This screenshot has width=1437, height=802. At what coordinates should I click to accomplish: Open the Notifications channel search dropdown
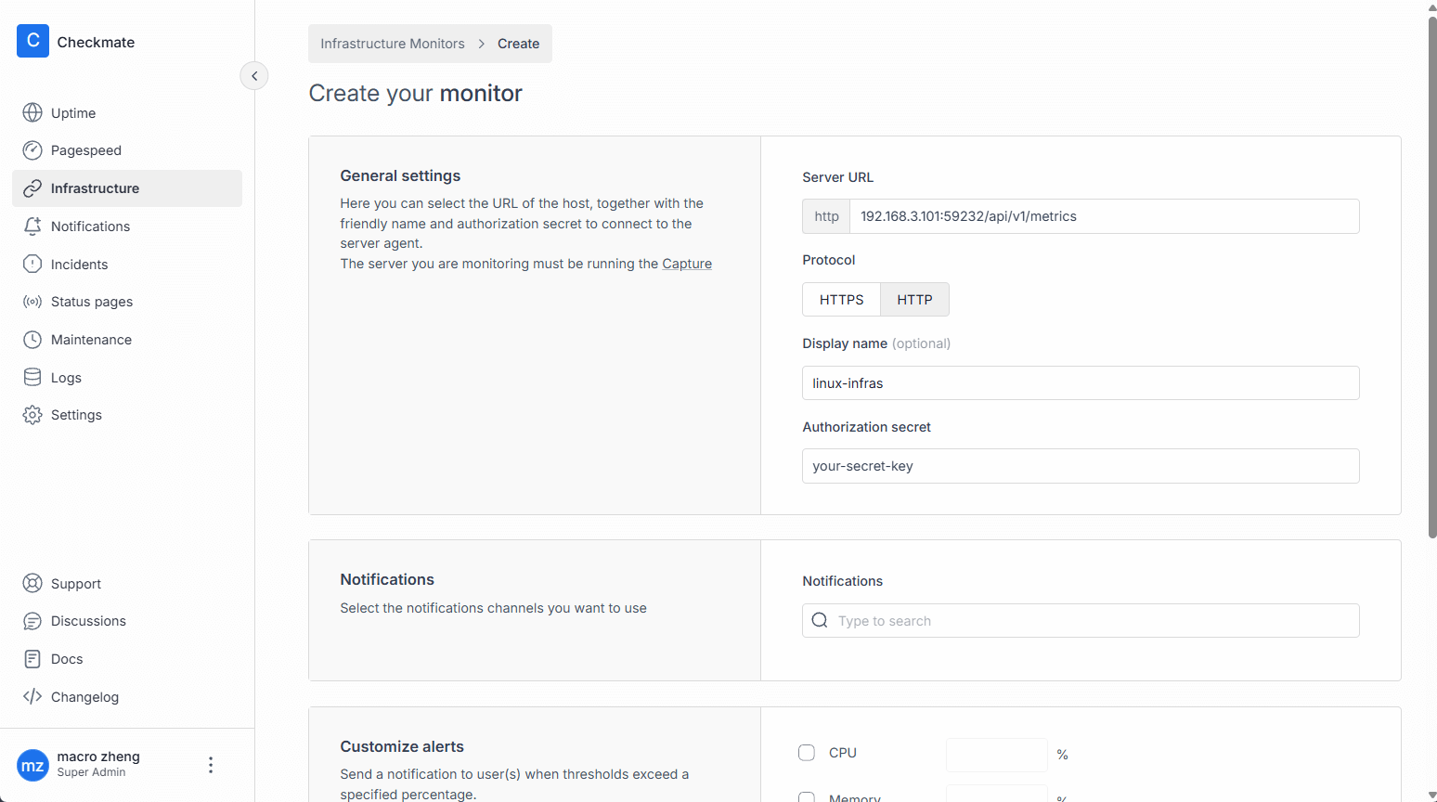coord(1080,621)
